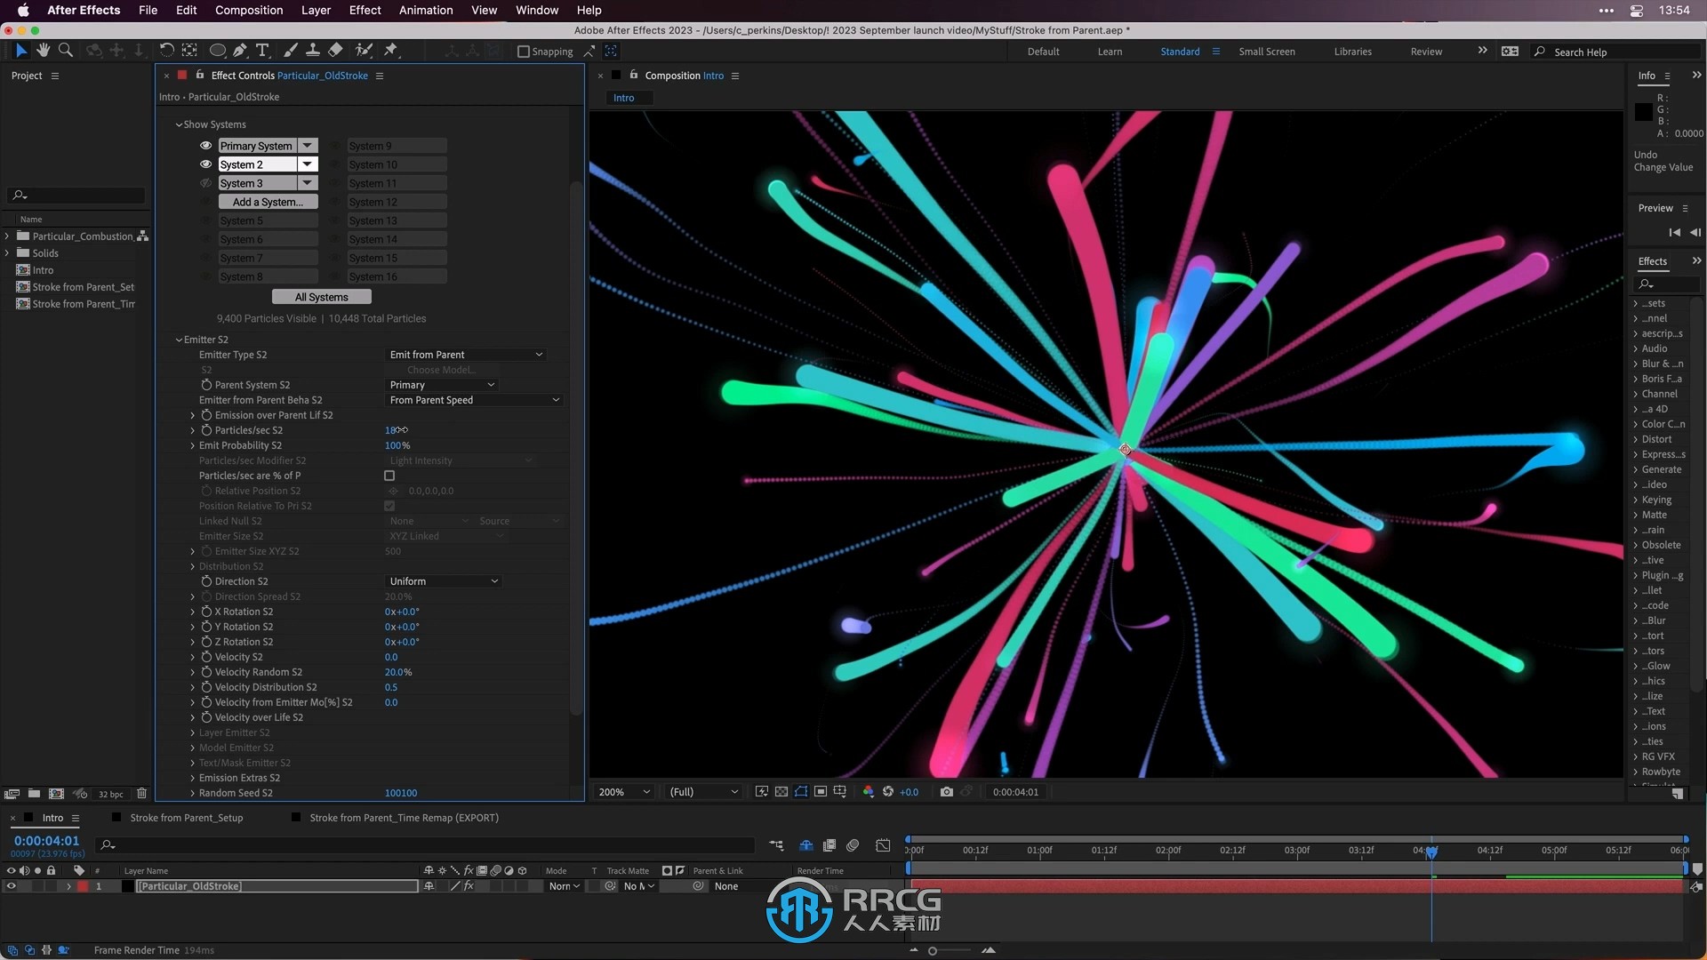Click the All Systems button
Screen dimensions: 1707x960
click(321, 297)
